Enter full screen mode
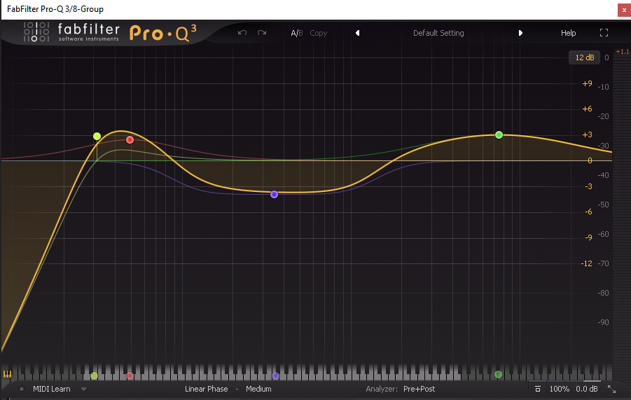631x400 pixels. pyautogui.click(x=604, y=33)
